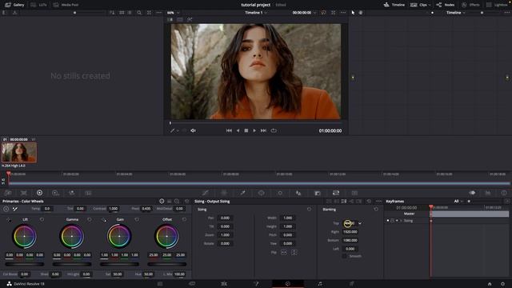Click the Timeline toggle button
The width and height of the screenshot is (512, 288).
coord(394,5)
